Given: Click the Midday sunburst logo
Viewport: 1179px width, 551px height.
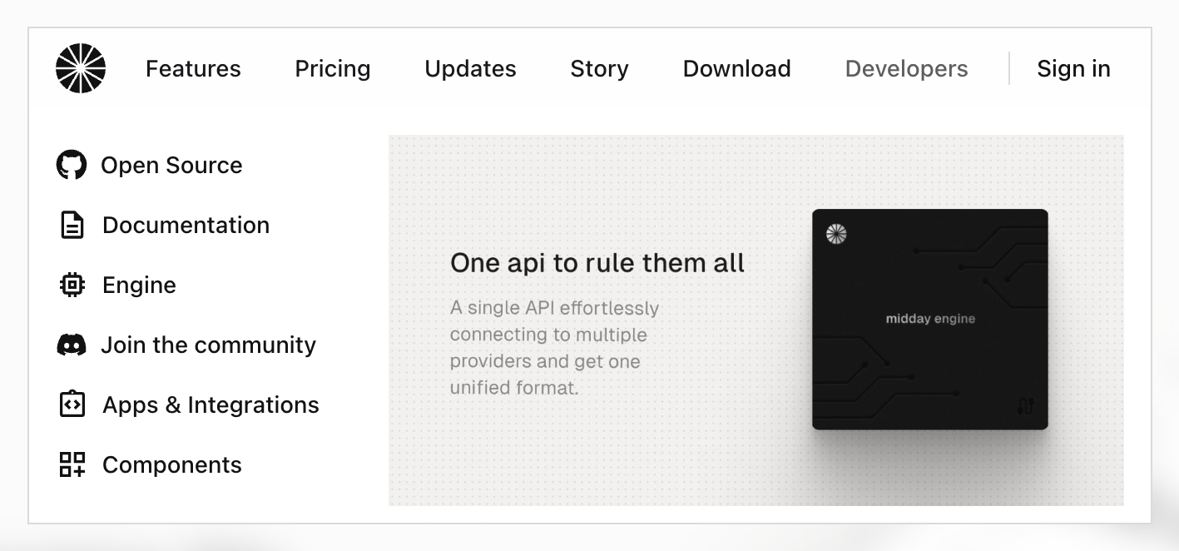Looking at the screenshot, I should tap(81, 68).
